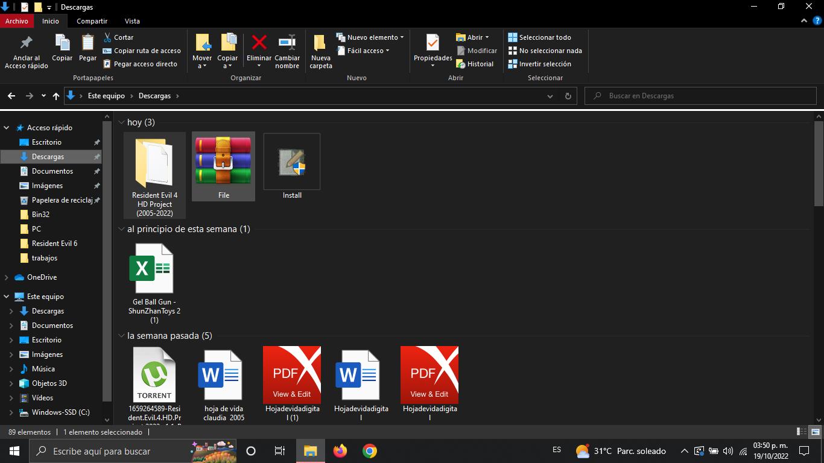Open the Propiedades icon in ribbon
Screen dimensions: 824x463
tap(433, 43)
